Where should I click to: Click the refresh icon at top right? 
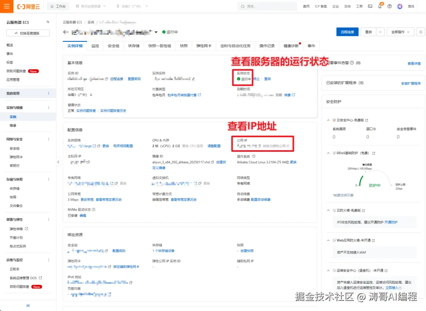(x=420, y=32)
